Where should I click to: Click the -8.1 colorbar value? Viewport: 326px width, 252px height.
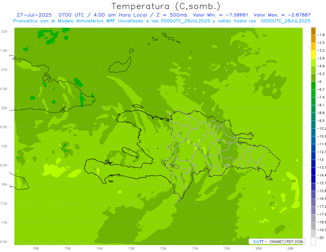[321, 105]
